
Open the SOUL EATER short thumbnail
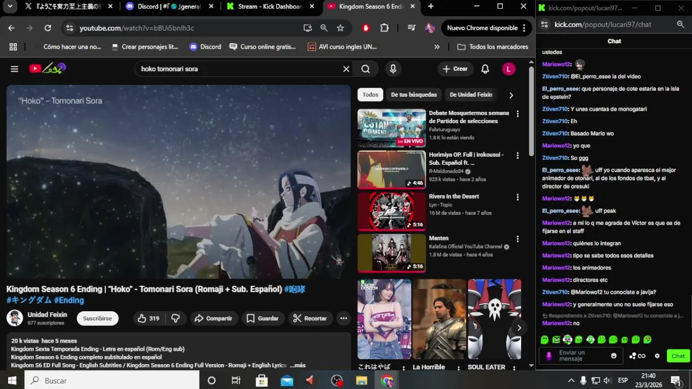(x=494, y=319)
